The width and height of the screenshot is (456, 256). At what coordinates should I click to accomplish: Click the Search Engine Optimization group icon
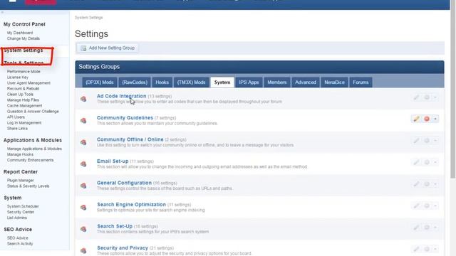(83, 207)
